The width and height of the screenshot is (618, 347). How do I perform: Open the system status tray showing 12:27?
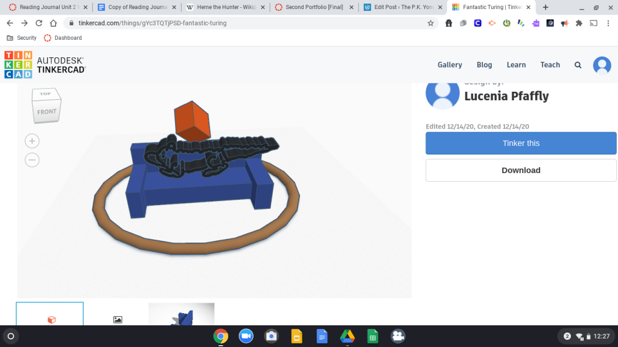click(586, 336)
